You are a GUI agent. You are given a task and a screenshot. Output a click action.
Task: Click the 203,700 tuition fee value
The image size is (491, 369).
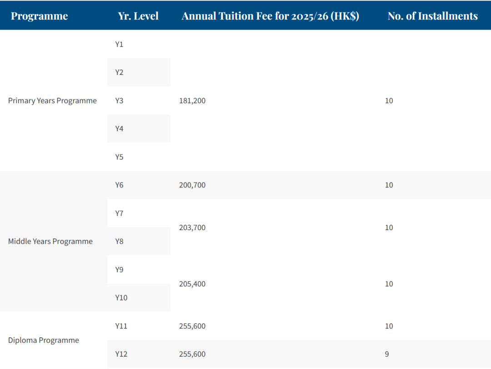(x=192, y=228)
